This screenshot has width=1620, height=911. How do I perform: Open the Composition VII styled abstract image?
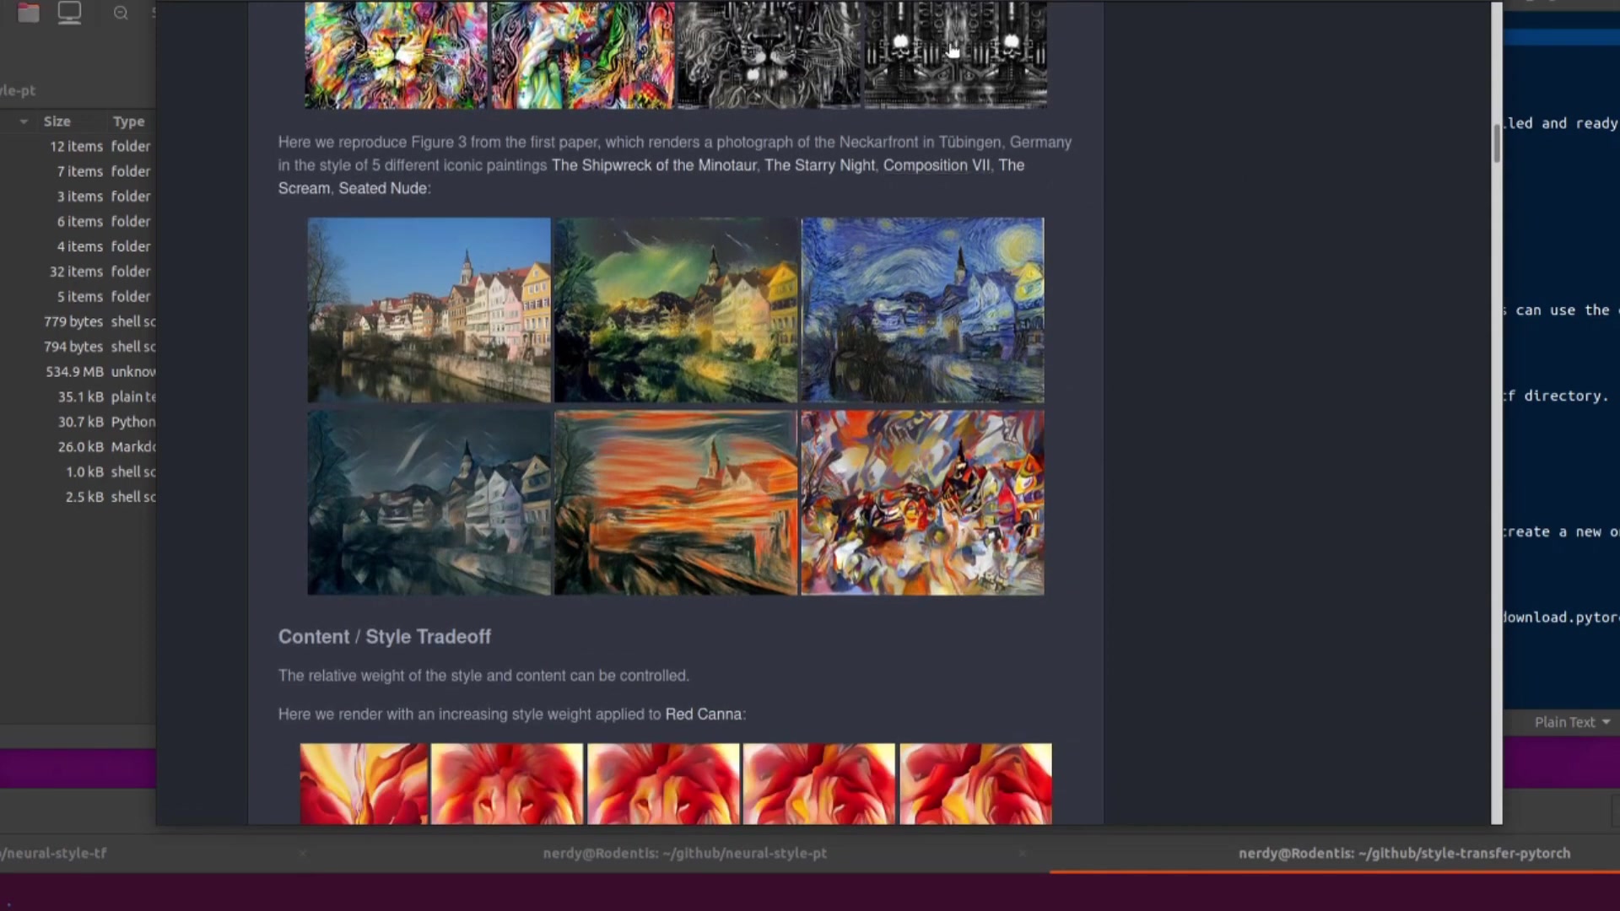[x=922, y=503]
